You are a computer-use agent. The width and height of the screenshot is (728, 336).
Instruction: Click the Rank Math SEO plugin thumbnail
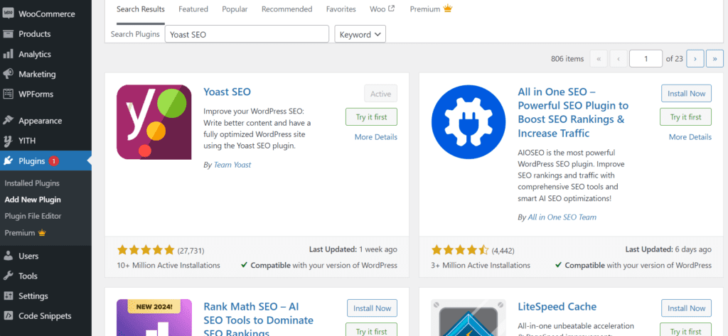(154, 318)
